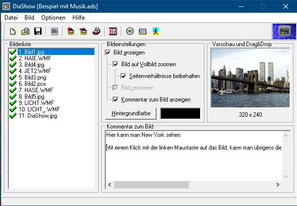
Task: Toggle the 'Bild anzeigen' checkbox
Action: pyautogui.click(x=108, y=52)
